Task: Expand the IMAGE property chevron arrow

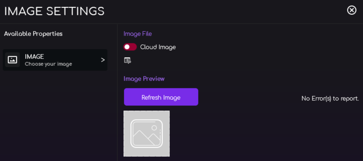Action: pos(103,60)
